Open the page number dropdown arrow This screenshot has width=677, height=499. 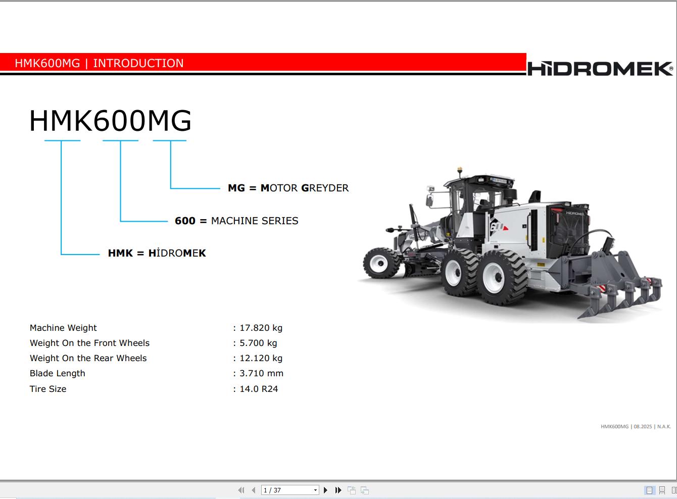click(x=315, y=490)
